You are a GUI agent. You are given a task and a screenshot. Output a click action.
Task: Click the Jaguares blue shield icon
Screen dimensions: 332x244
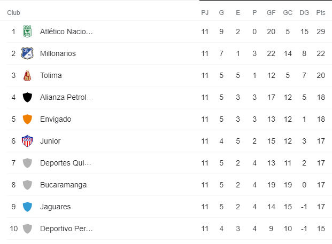tap(27, 207)
